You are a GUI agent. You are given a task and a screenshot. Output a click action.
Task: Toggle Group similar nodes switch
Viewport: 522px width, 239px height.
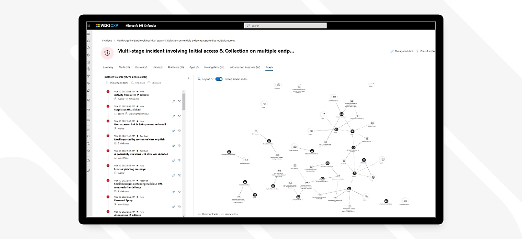coord(219,79)
